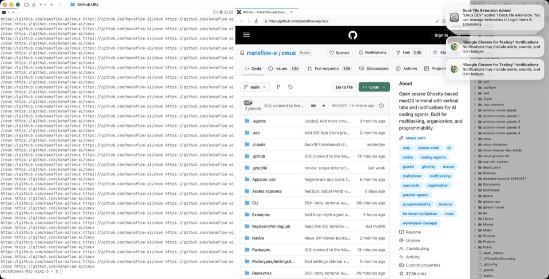Open the cmux repository name link
Screen dimensions: 549x279
(x=288, y=53)
